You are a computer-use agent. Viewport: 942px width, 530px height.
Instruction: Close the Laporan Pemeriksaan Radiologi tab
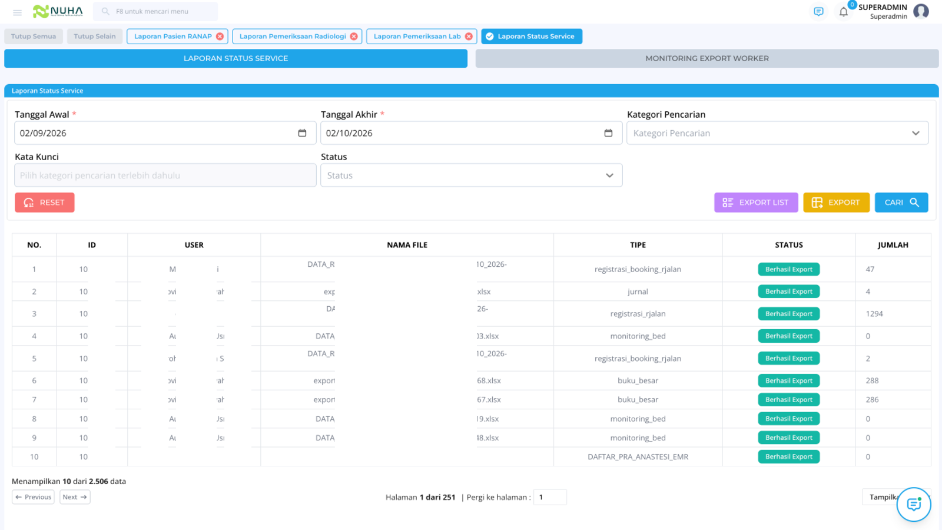[354, 37]
